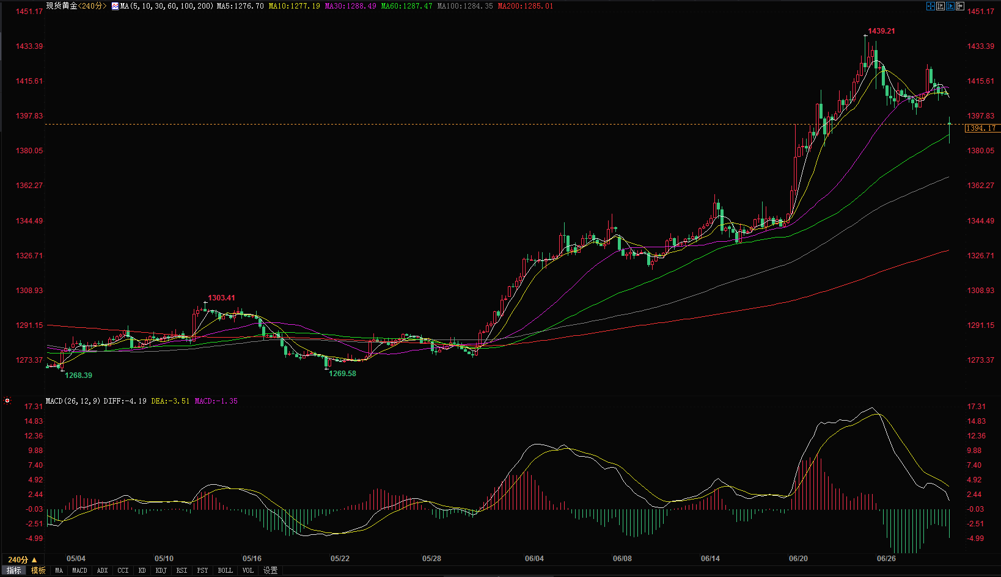Switch to the 指标 tab
Image resolution: width=1001 pixels, height=577 pixels.
[x=13, y=570]
